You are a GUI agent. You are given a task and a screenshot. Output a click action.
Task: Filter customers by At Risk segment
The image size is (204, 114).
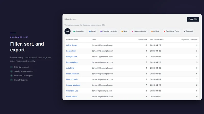coord(155,31)
